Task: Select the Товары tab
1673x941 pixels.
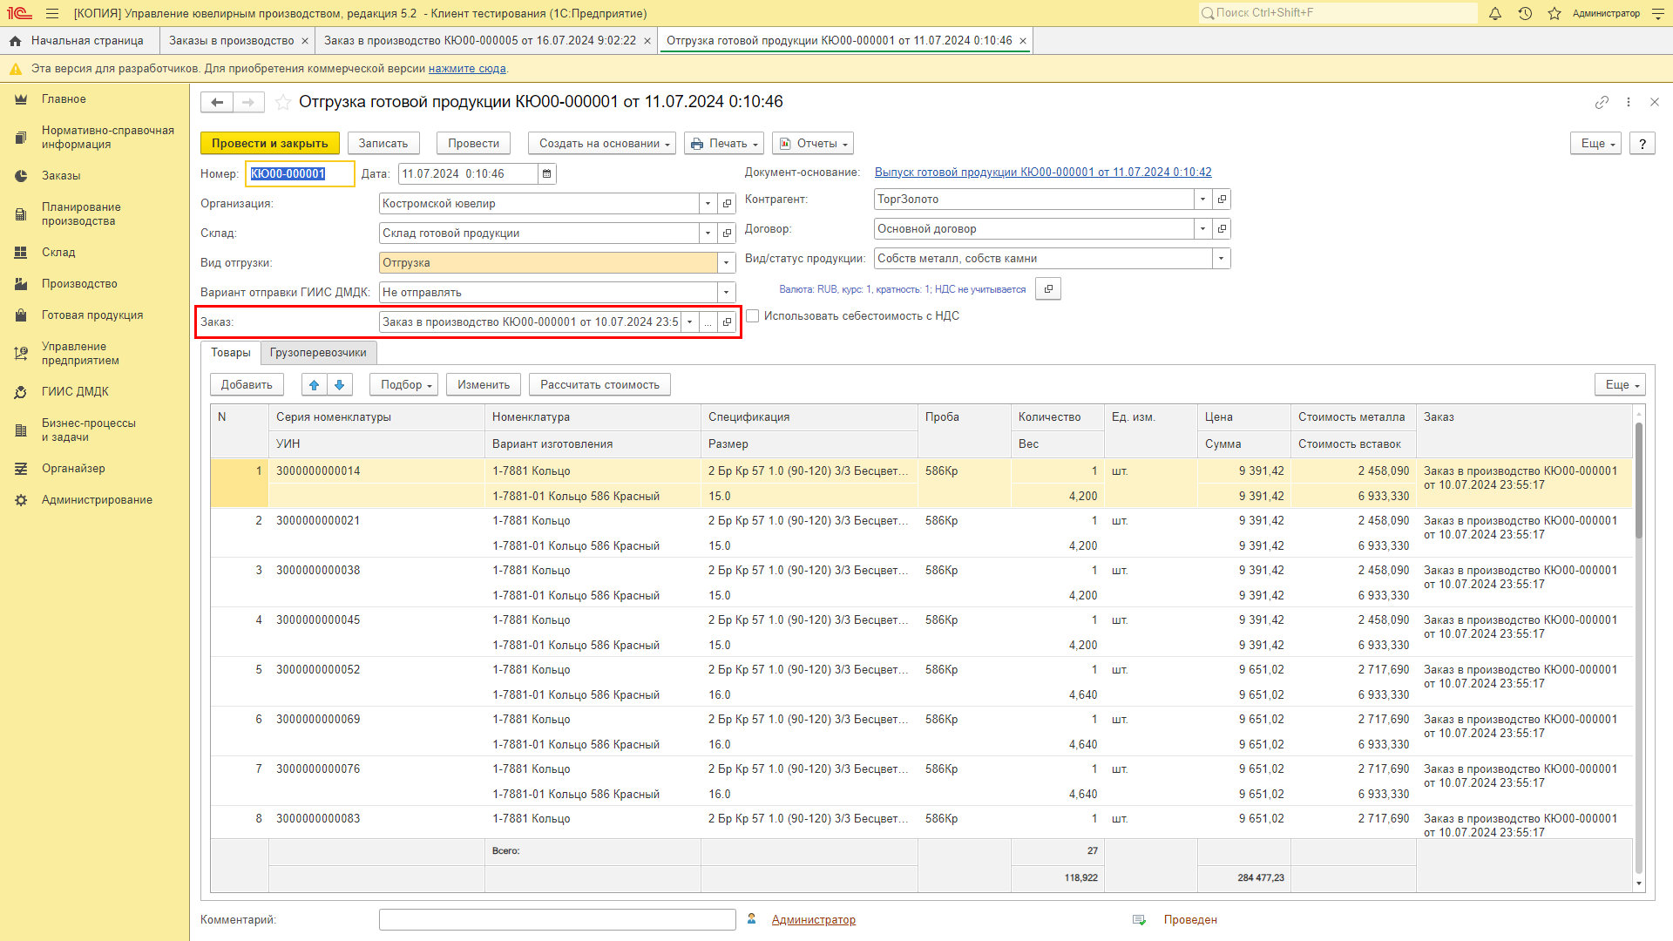Action: [x=231, y=353]
